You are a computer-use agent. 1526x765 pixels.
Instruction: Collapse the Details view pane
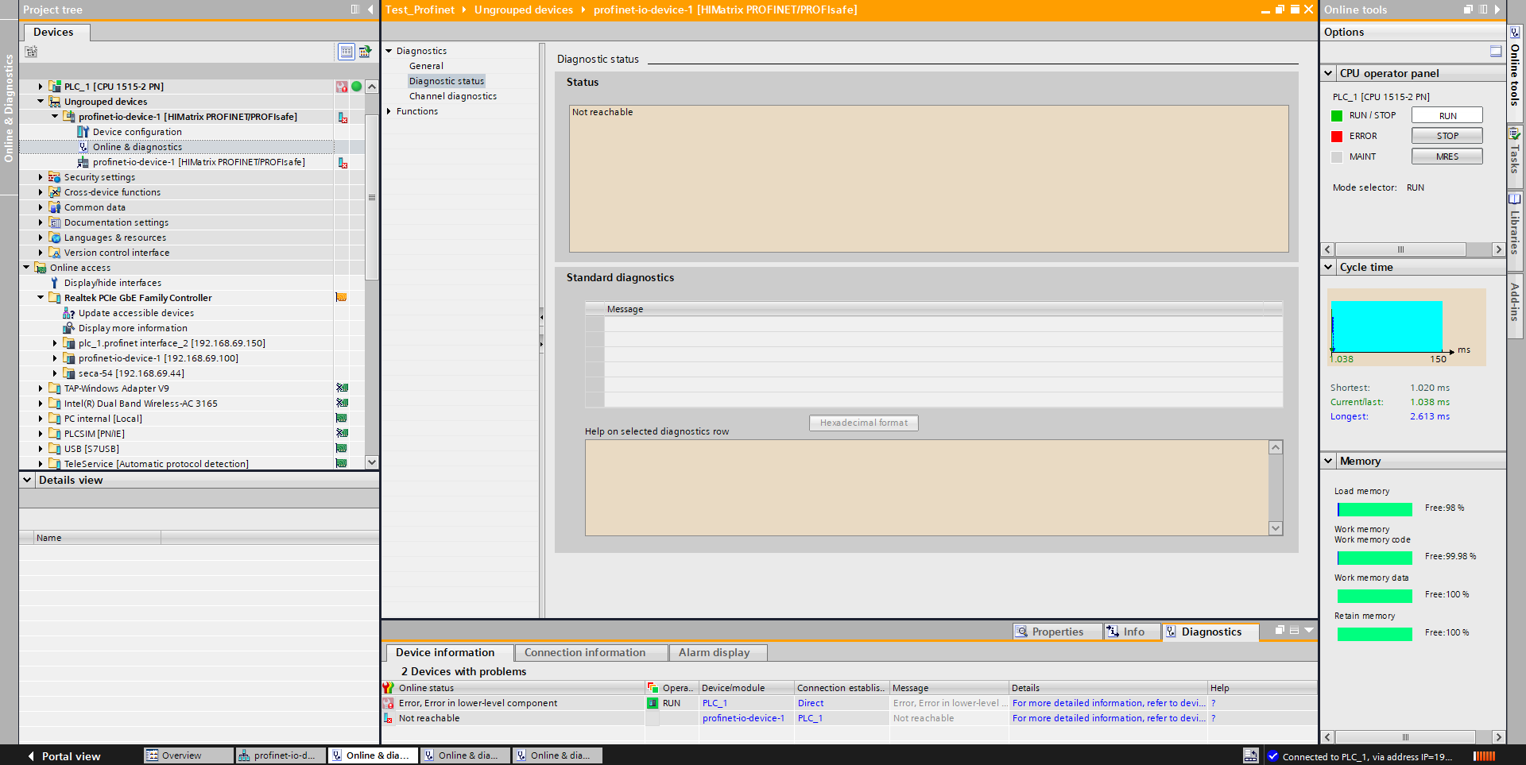(28, 480)
